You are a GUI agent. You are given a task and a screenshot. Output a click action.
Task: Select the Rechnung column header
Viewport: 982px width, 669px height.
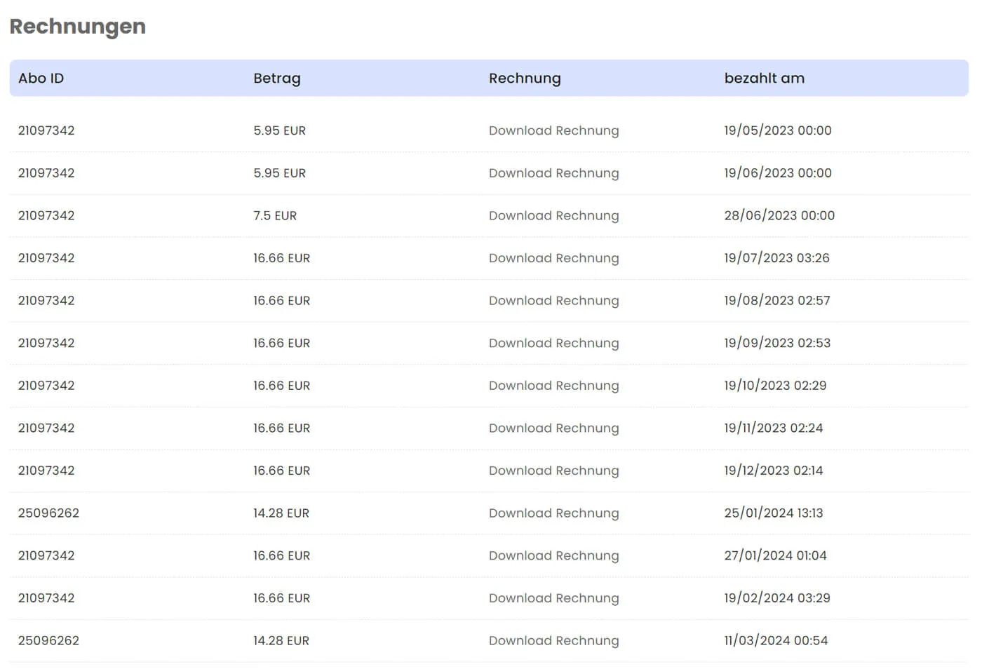pos(525,79)
